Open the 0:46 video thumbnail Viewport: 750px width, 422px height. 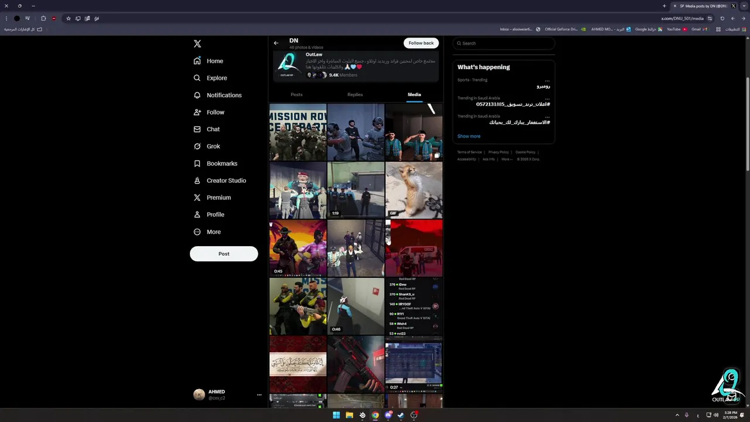pyautogui.click(x=356, y=307)
